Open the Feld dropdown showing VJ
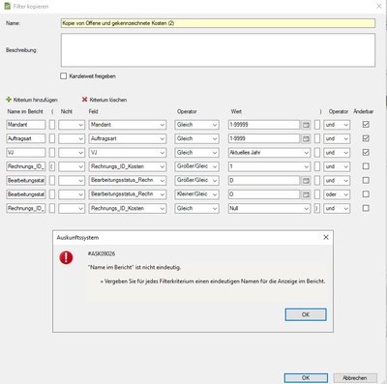Viewport: 387px width, 384px height. [128, 153]
